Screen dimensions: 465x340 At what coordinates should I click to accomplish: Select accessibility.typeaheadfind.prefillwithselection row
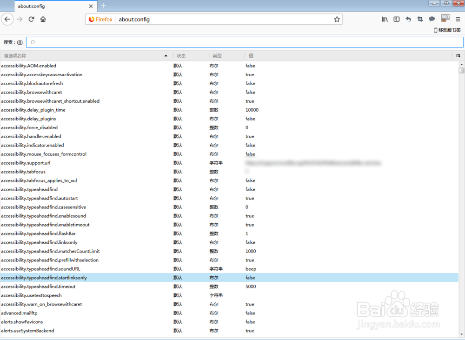pos(229,260)
